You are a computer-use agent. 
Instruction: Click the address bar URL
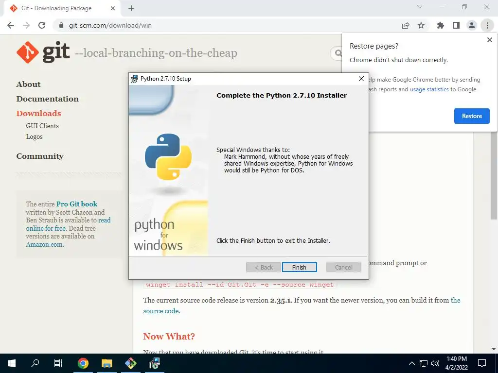pyautogui.click(x=110, y=25)
